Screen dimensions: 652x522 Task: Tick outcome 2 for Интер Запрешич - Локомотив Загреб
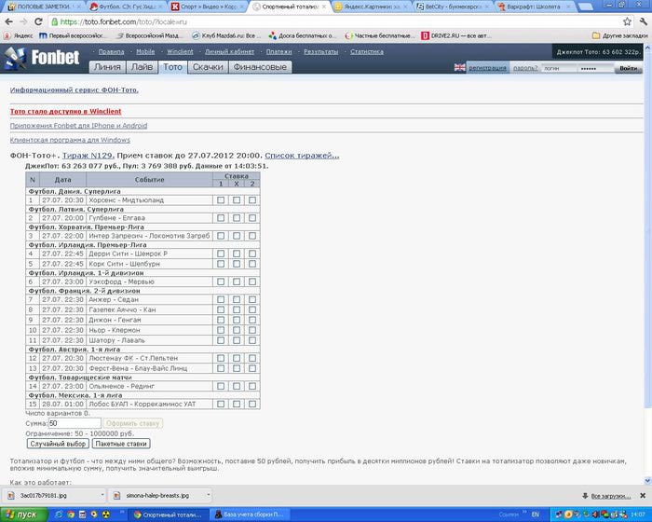252,236
